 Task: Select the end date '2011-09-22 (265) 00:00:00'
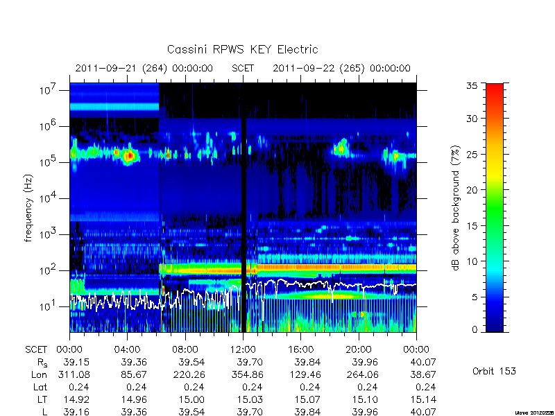tap(341, 68)
